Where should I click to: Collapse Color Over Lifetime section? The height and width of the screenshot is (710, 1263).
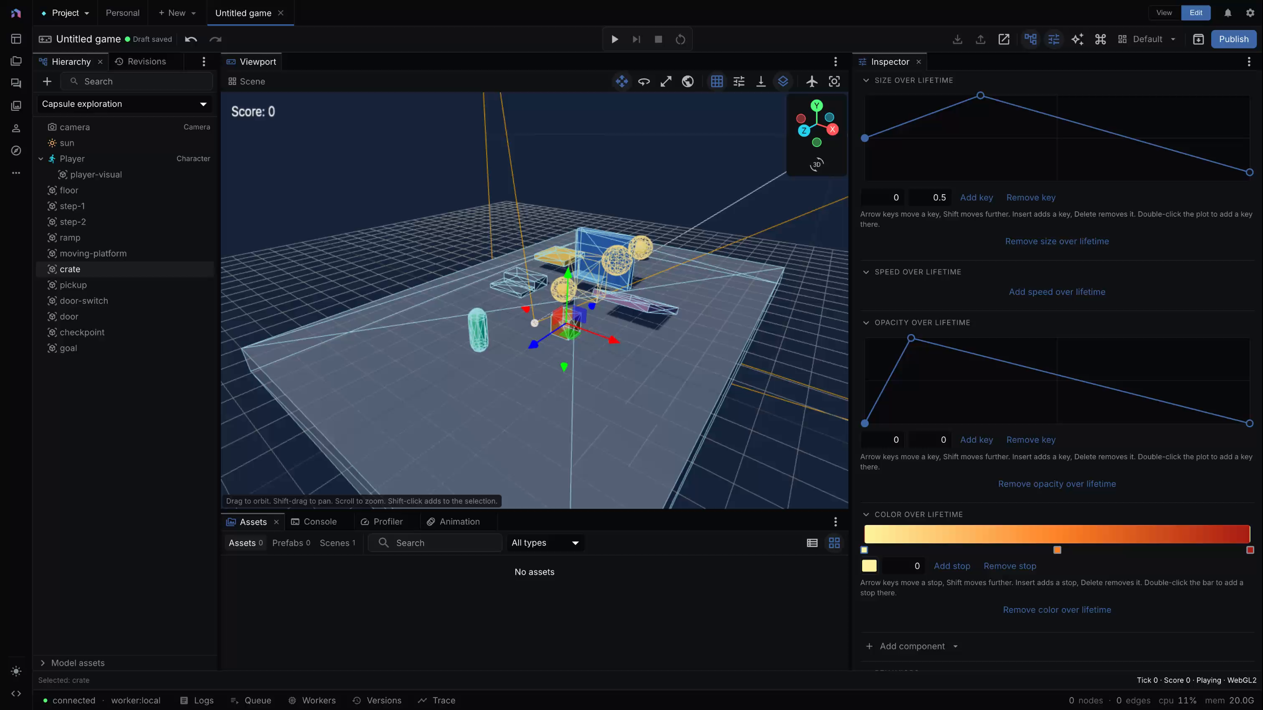[866, 515]
